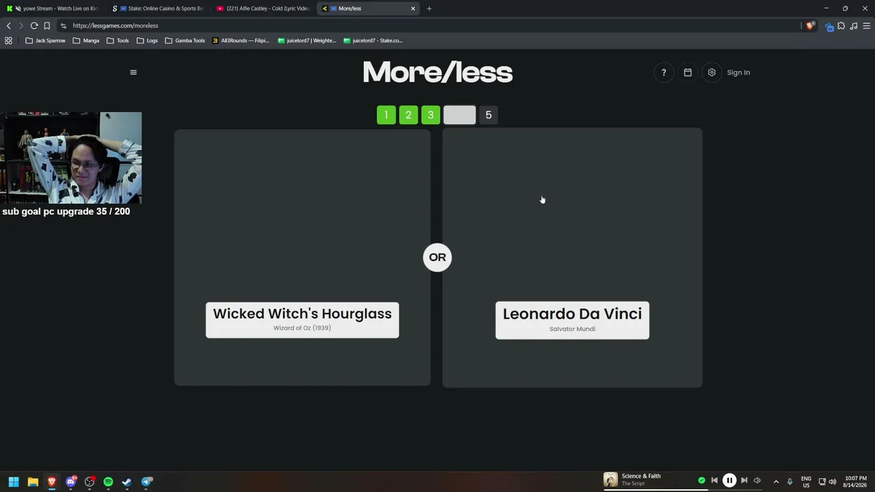Open the calendar archive icon
Screen dimensions: 875x492
(x=688, y=72)
